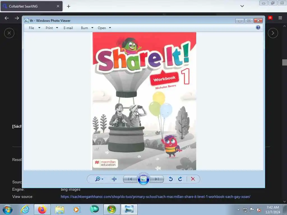The image size is (287, 215).
Task: Click E-mail in Photo Viewer toolbar
Action: pos(68,28)
